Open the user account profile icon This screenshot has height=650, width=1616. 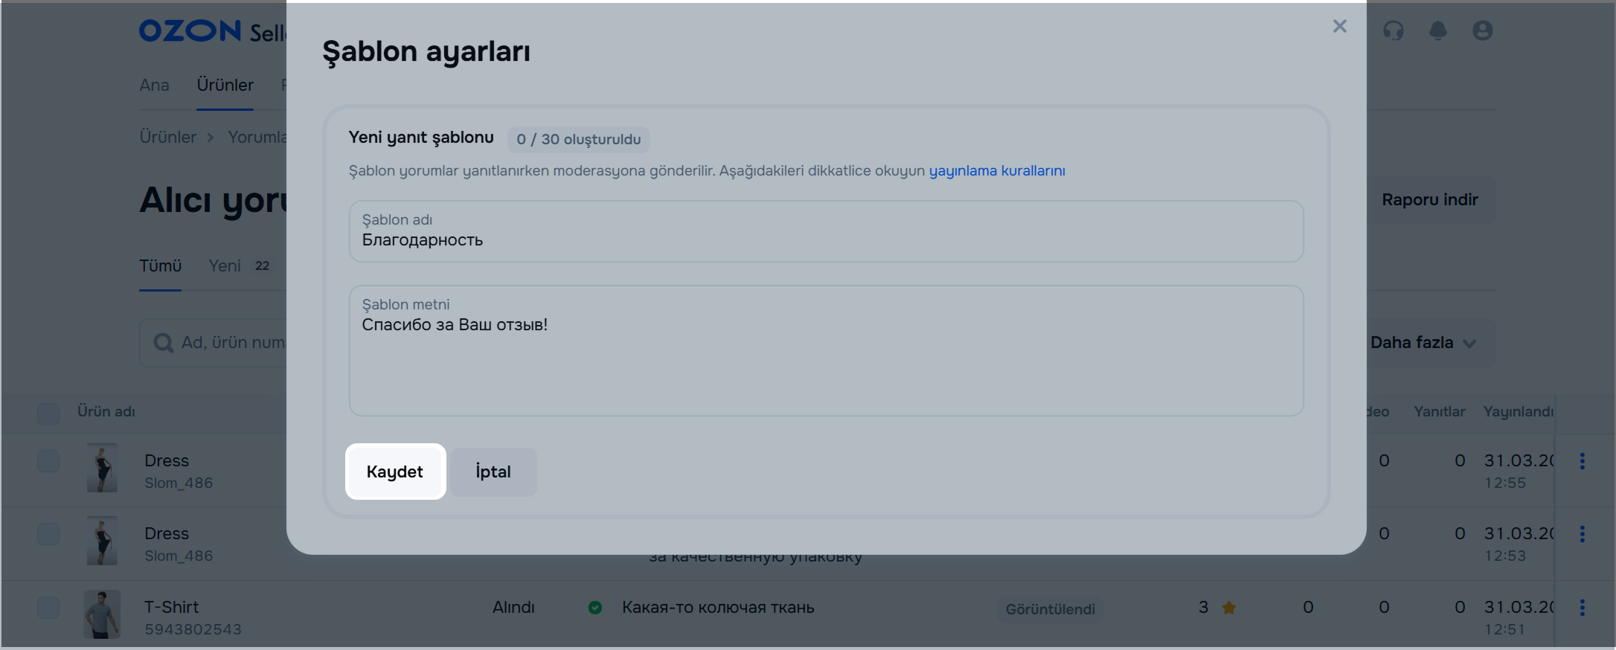click(x=1482, y=30)
